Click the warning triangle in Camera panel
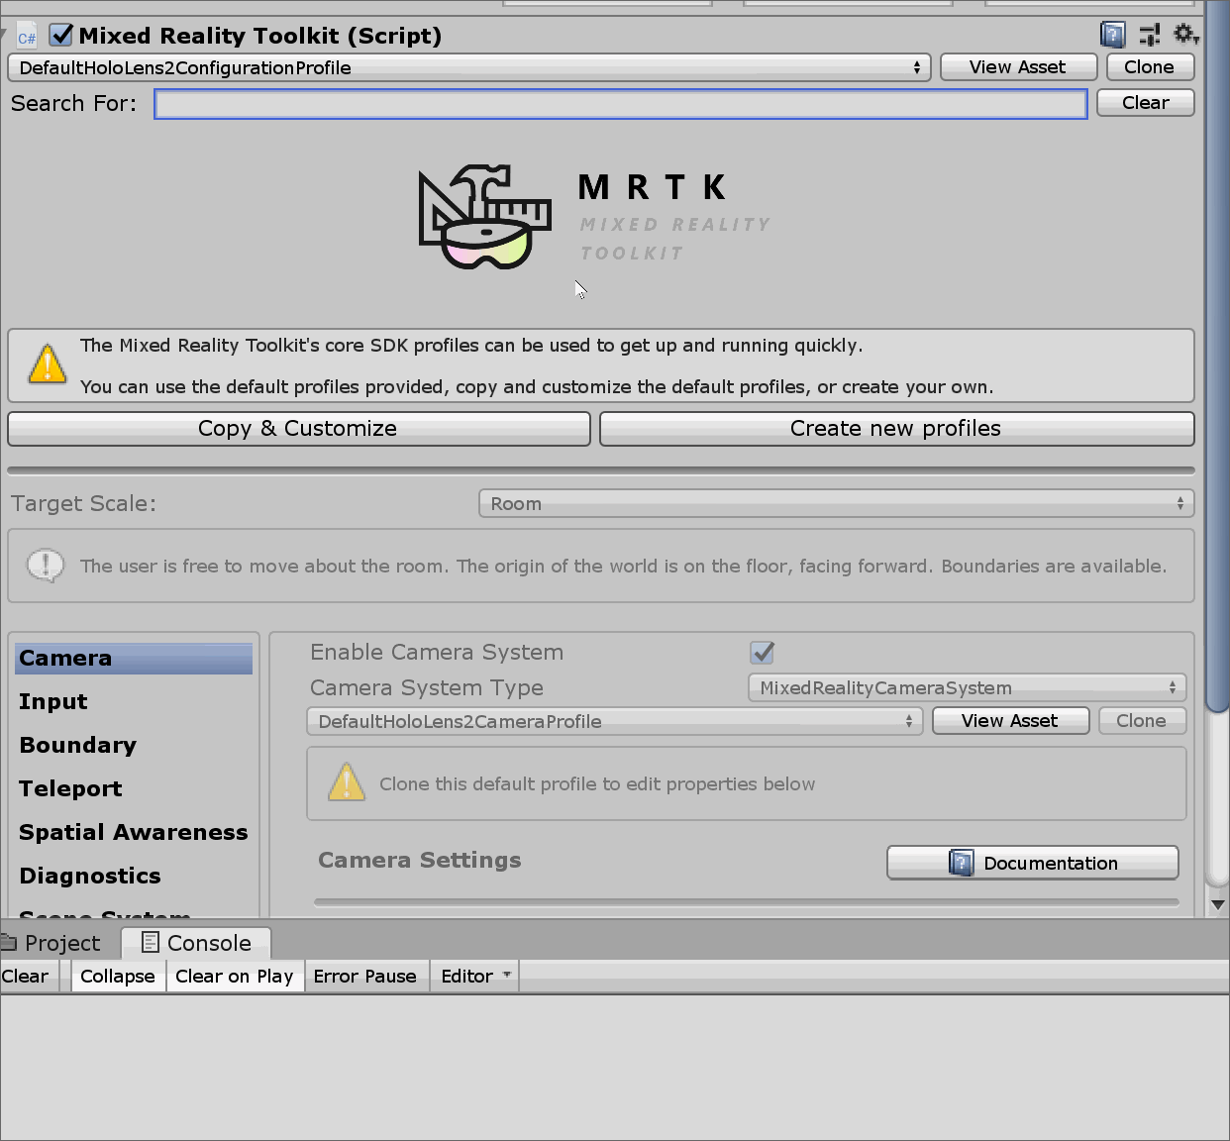1230x1141 pixels. click(x=346, y=782)
